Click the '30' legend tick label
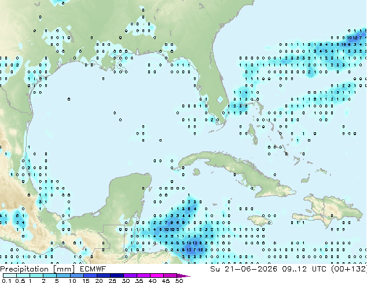The height and width of the screenshot is (283, 367). coord(126,281)
